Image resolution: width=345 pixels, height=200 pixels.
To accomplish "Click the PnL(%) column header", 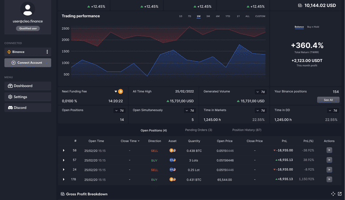I will pos(308,141).
